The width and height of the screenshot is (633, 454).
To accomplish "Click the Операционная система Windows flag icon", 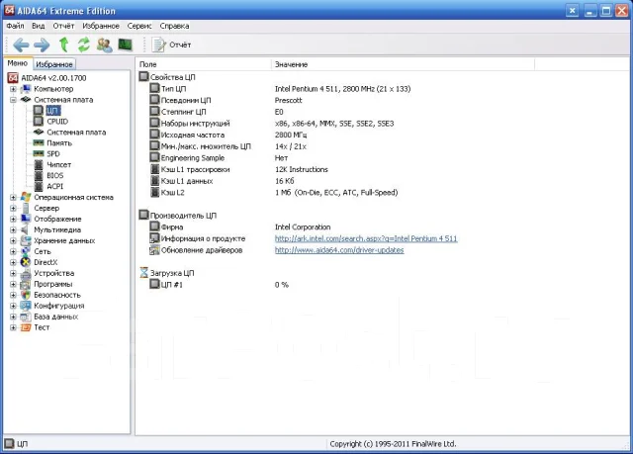I will (26, 197).
